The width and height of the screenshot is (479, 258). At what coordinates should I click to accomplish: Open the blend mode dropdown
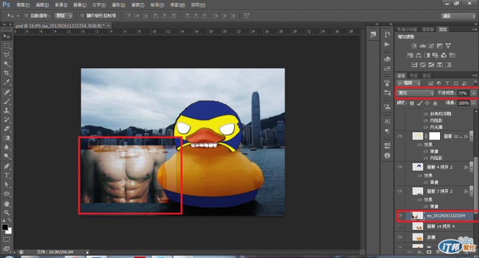(x=415, y=93)
